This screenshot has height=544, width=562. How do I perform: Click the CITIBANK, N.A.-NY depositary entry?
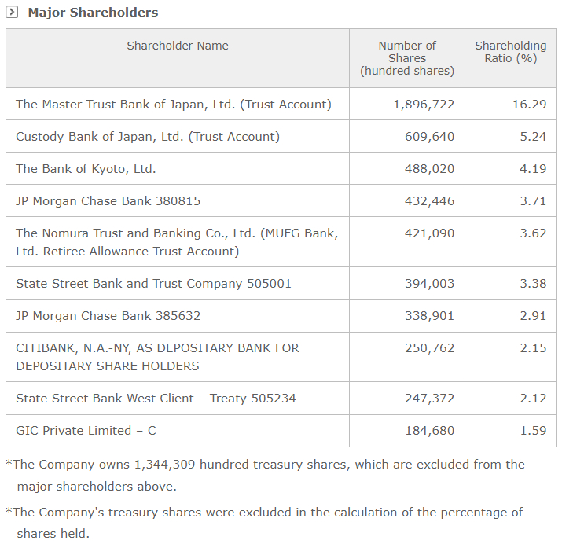pos(157,357)
